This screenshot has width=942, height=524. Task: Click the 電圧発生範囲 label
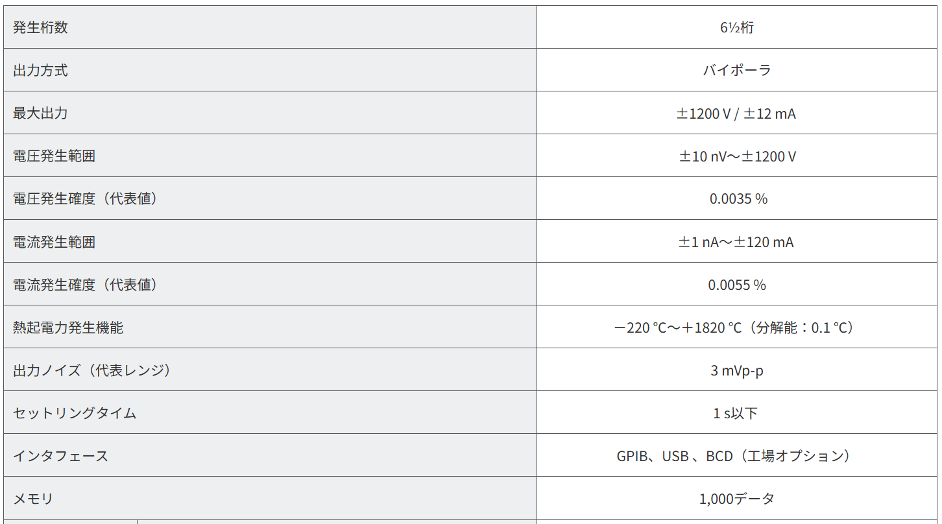54,156
